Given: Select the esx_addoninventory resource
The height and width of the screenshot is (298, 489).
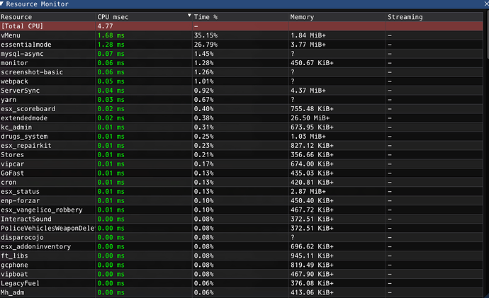Looking at the screenshot, I should click(35, 246).
